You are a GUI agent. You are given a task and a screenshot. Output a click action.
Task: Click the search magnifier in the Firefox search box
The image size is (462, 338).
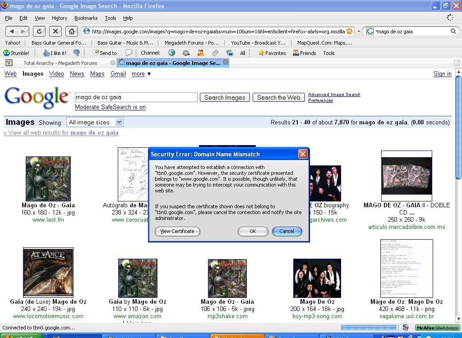click(453, 31)
